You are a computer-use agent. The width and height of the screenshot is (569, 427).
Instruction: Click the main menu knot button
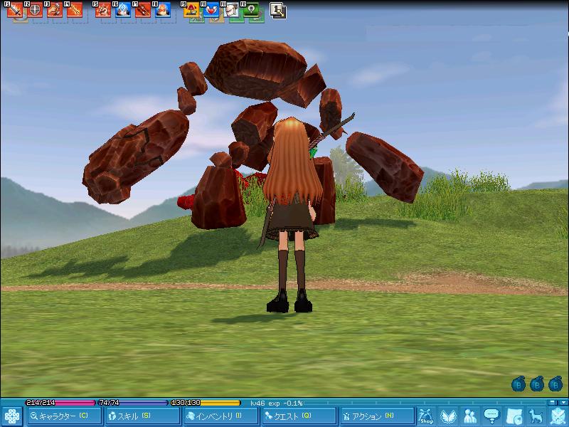[12, 416]
